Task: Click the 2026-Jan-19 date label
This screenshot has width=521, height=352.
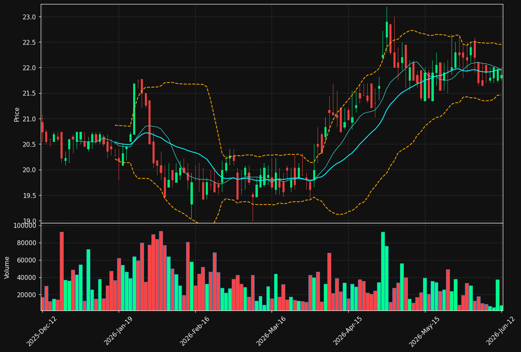Action: point(119,331)
